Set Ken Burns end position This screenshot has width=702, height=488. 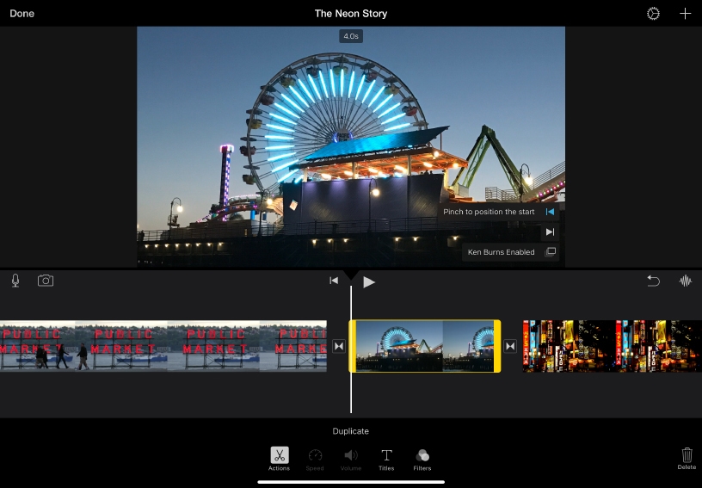[x=550, y=232]
